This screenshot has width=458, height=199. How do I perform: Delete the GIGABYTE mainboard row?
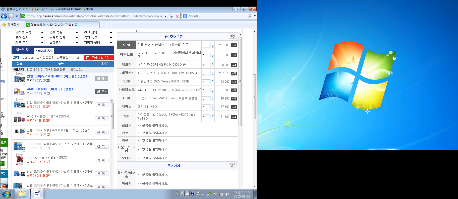(234, 55)
